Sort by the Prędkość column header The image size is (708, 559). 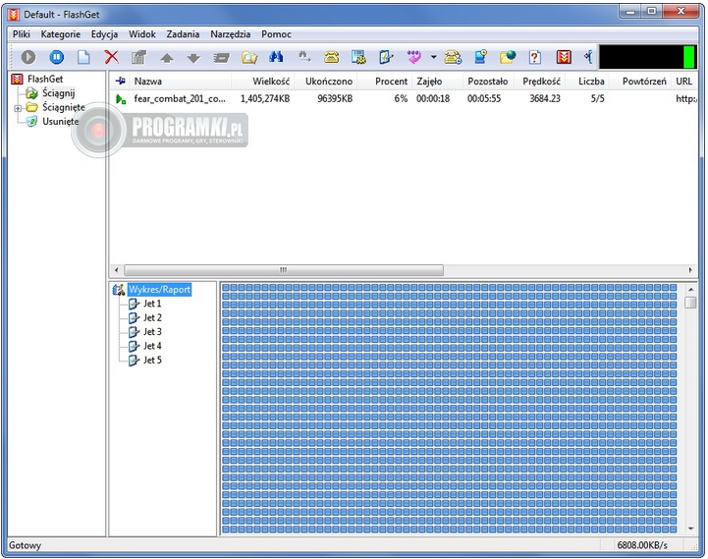(x=541, y=82)
